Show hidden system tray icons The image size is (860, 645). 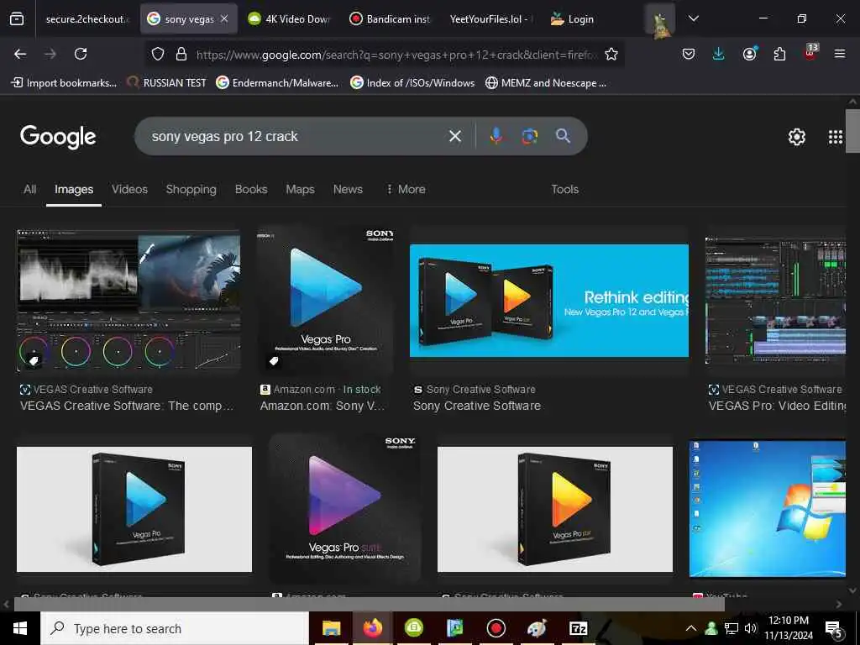pos(691,628)
